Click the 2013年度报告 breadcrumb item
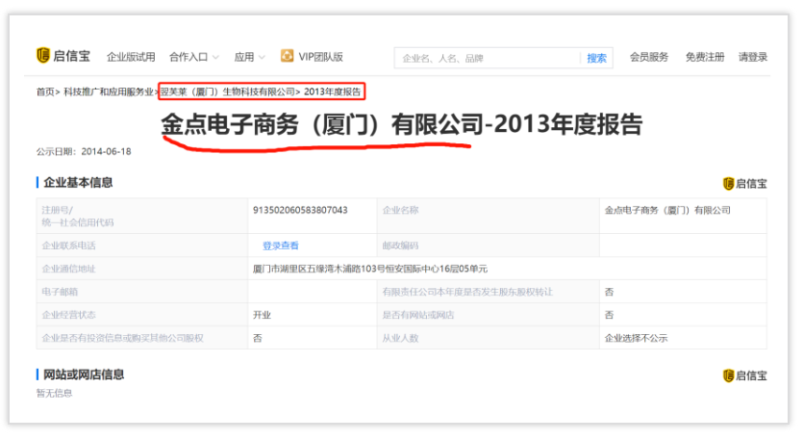 (333, 91)
